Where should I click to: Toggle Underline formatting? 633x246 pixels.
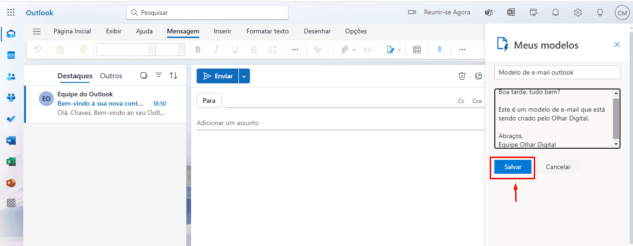[x=235, y=50]
